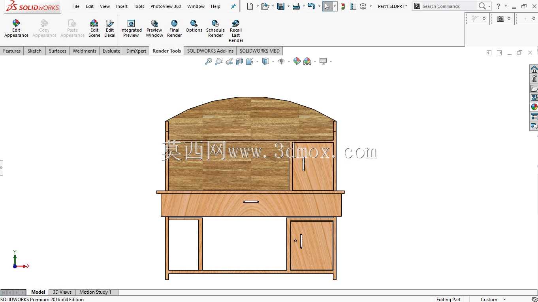Click the Rebuild traffic light icon
Screen dimensions: 538x302
pyautogui.click(x=342, y=6)
